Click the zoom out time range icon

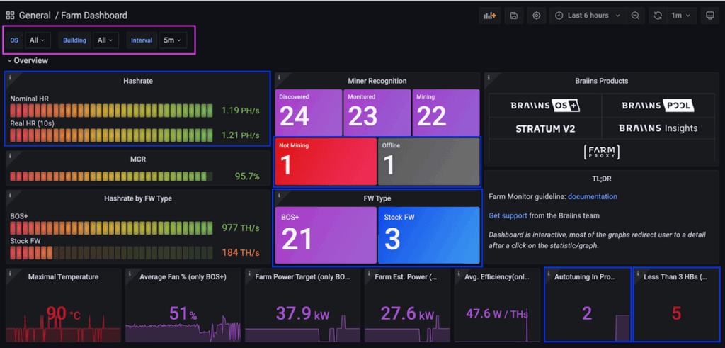(635, 16)
